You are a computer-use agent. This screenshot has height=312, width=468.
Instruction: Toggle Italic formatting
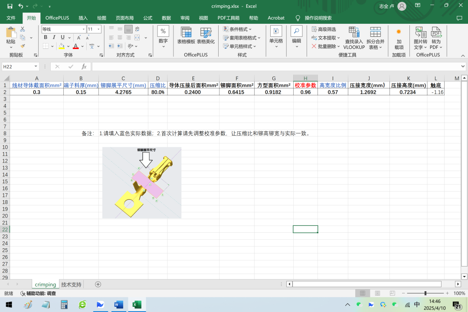click(54, 37)
